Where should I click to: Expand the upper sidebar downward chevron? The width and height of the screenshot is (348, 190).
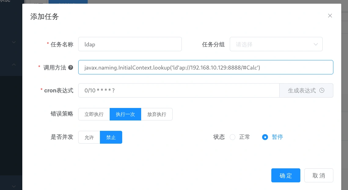(14, 42)
